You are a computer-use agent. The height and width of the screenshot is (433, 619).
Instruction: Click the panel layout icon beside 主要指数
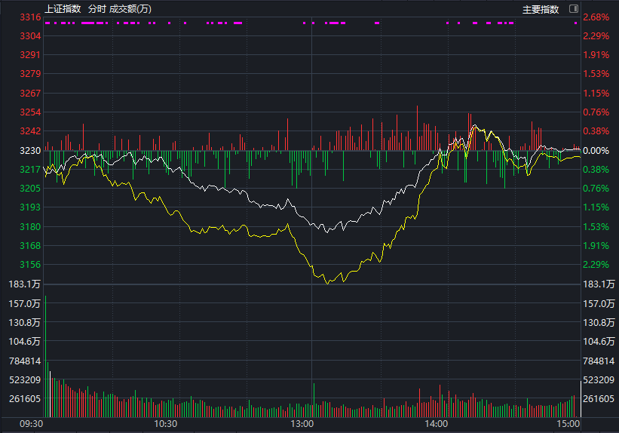tap(573, 9)
